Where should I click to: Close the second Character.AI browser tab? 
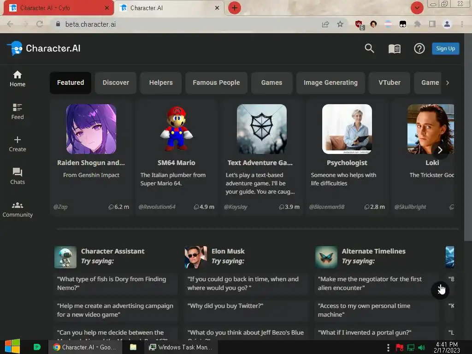[x=217, y=8]
